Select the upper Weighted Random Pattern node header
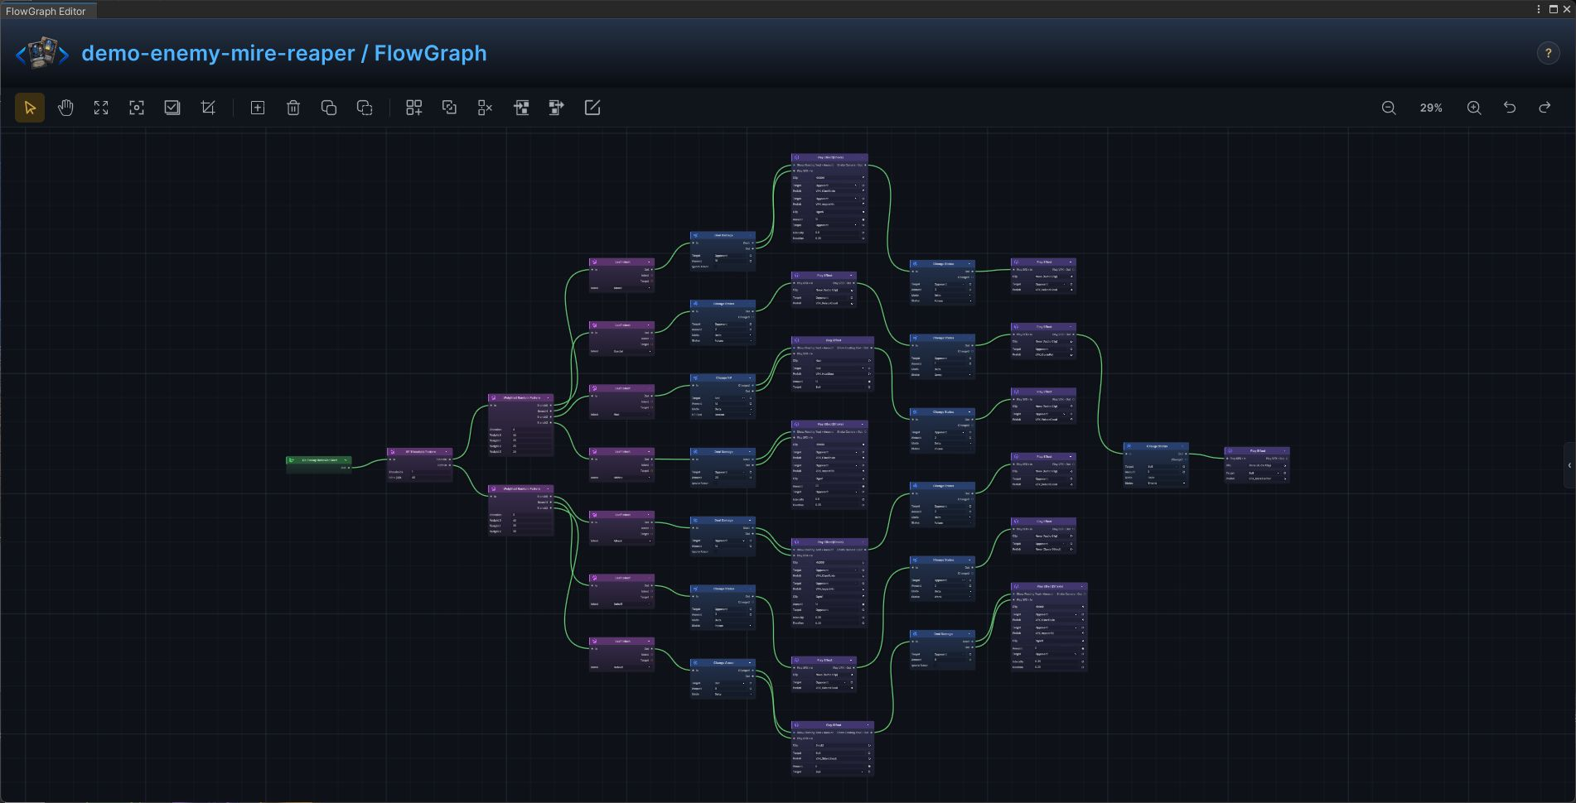Screen dimensions: 1576x803 [520, 397]
